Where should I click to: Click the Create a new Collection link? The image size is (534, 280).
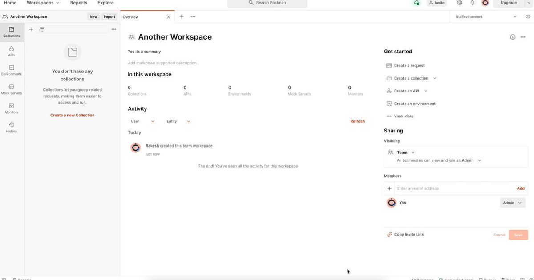pyautogui.click(x=73, y=115)
